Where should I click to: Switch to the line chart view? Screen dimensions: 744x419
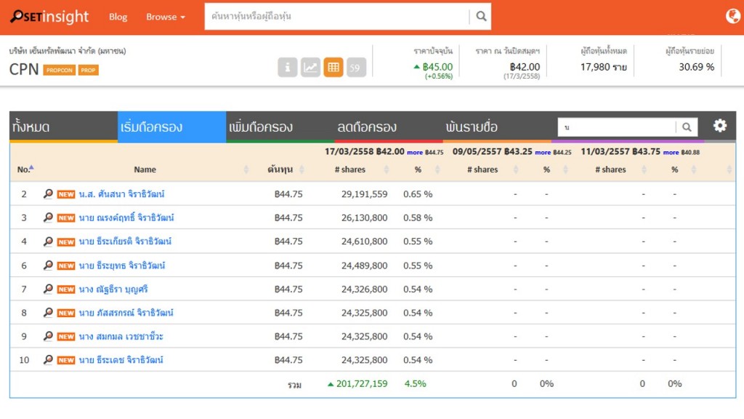coord(310,68)
